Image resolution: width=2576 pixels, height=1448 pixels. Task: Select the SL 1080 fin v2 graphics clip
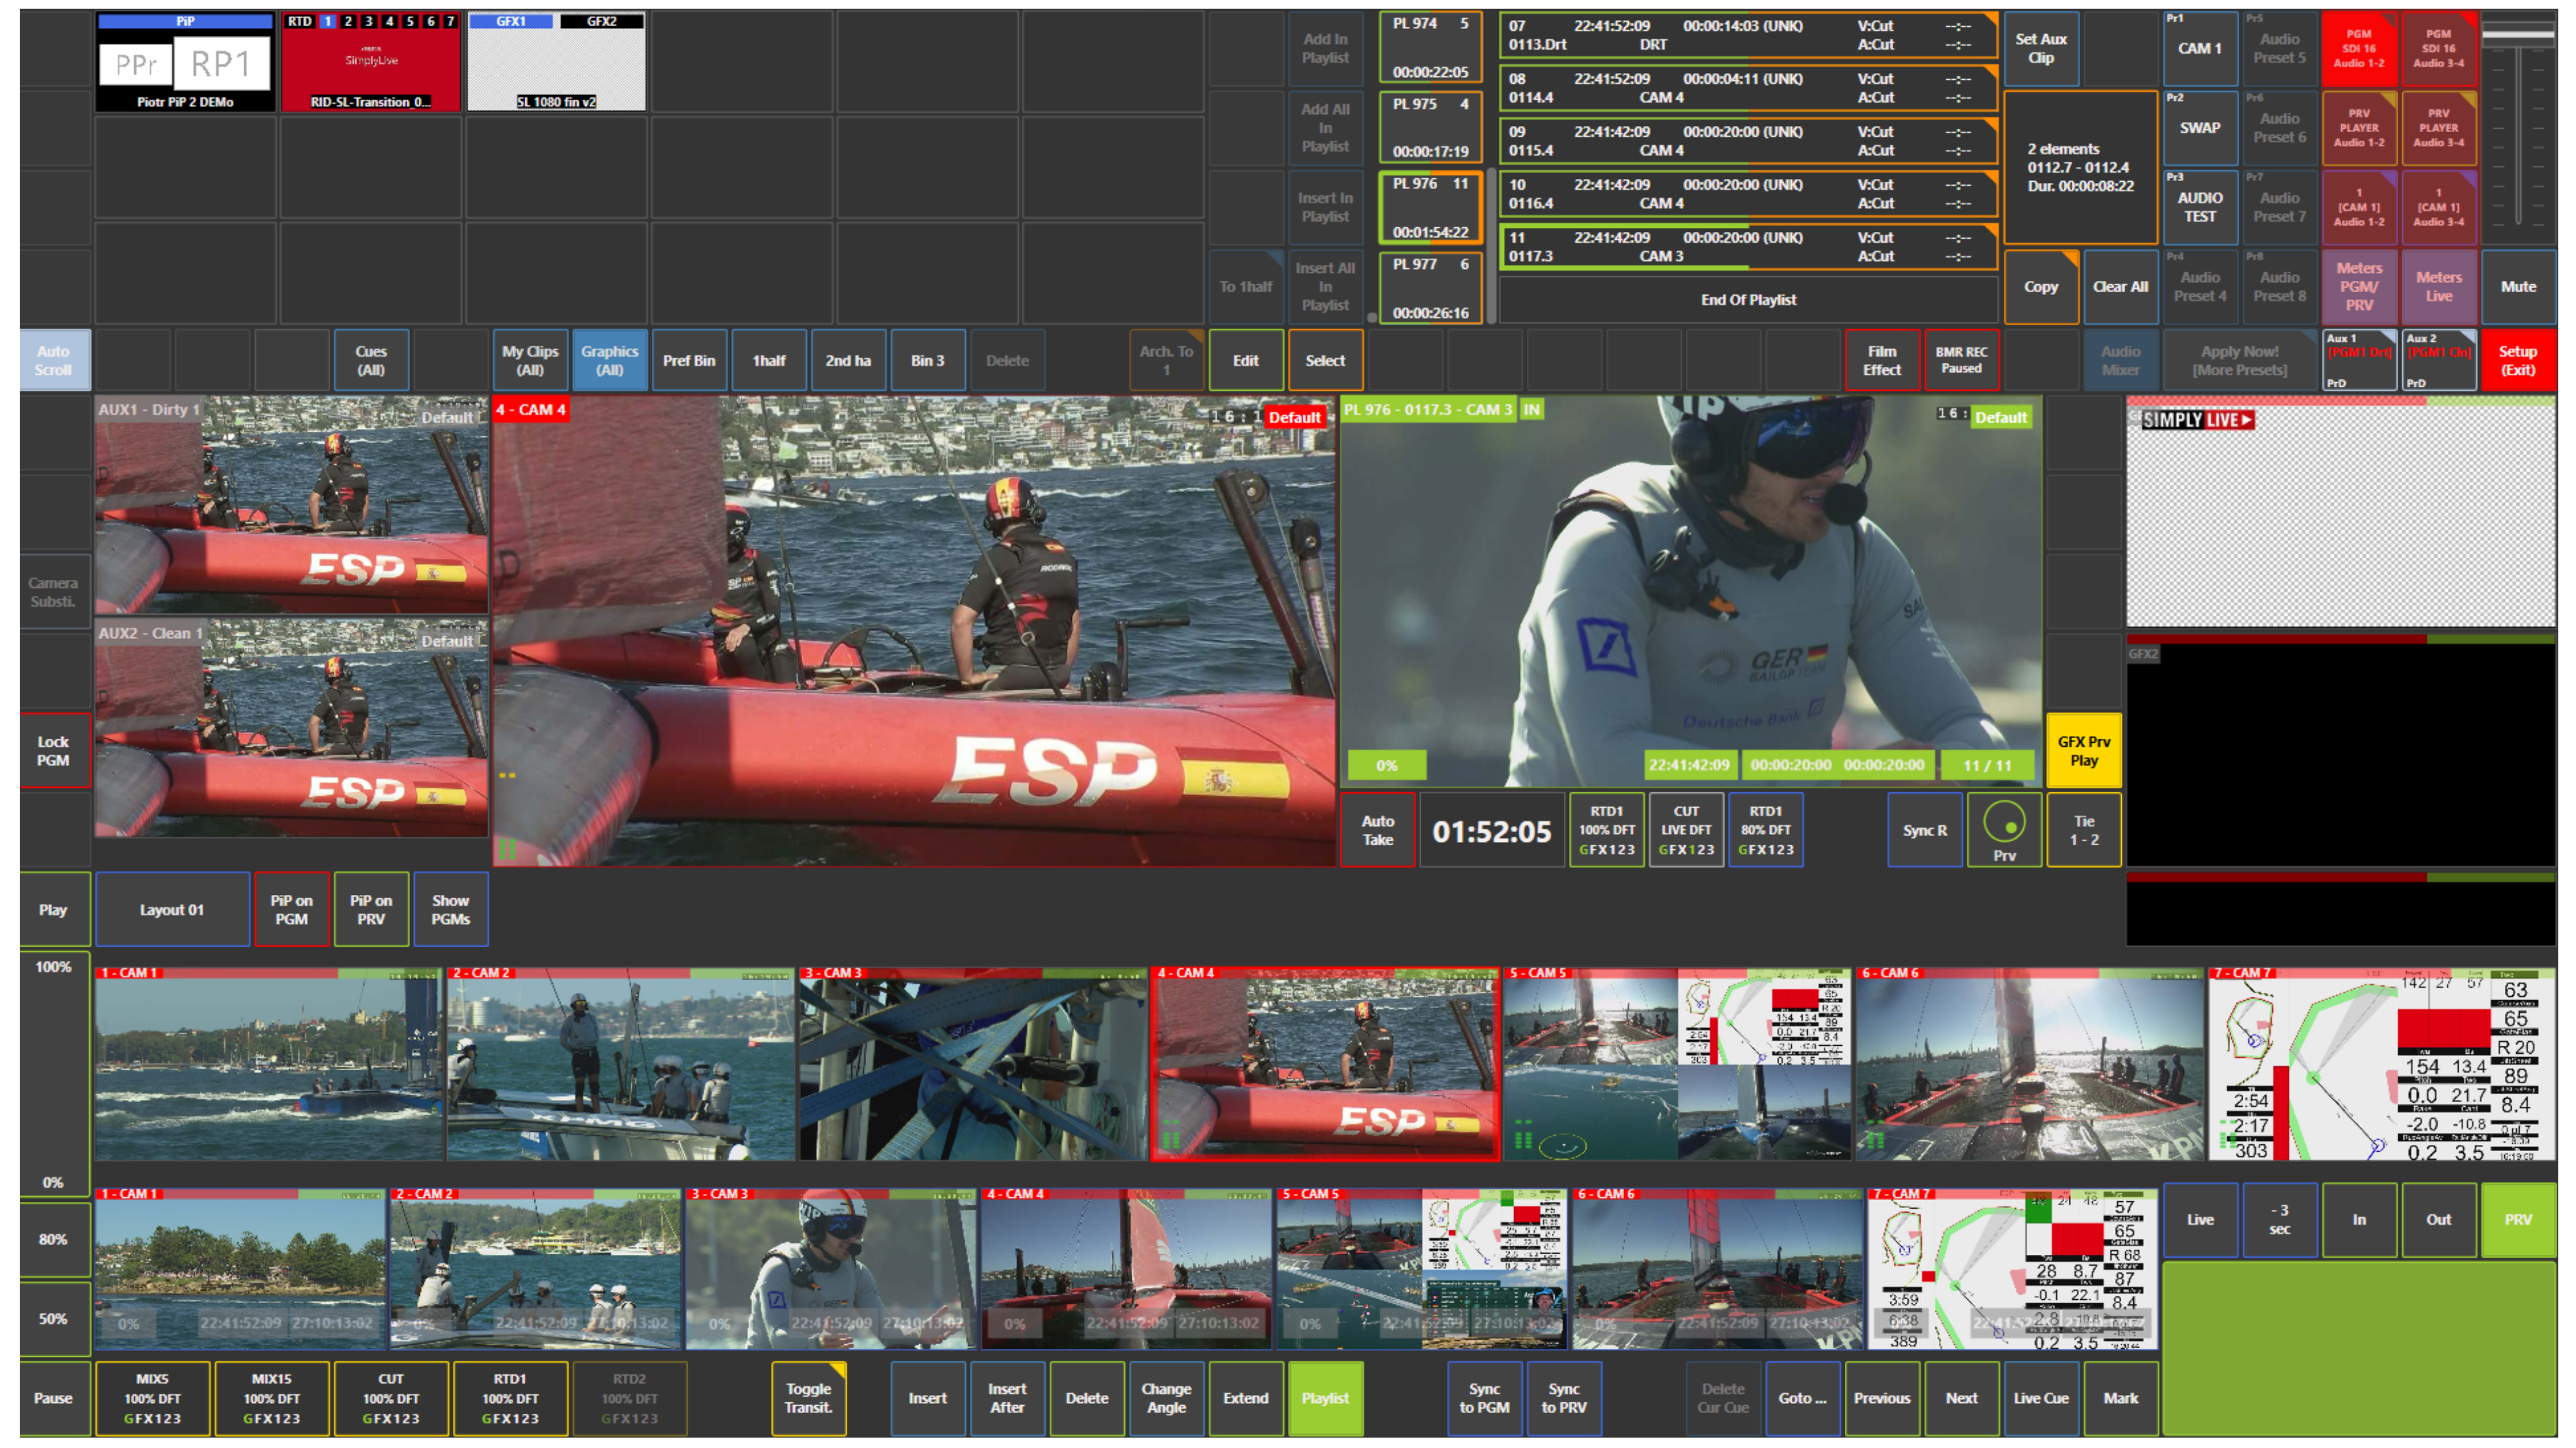[557, 62]
